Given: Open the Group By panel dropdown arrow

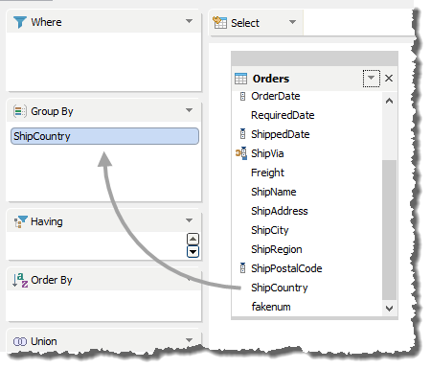Looking at the screenshot, I should point(189,110).
